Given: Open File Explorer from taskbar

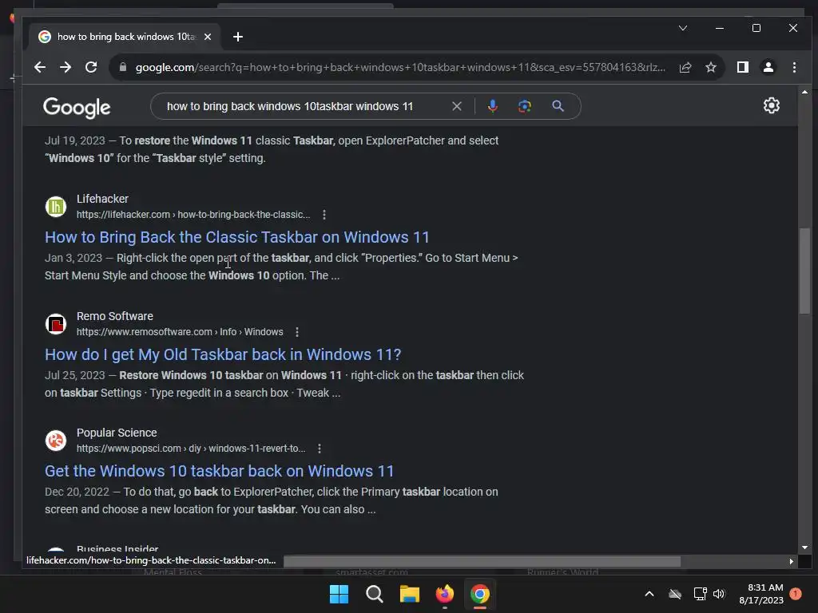Looking at the screenshot, I should (x=410, y=594).
